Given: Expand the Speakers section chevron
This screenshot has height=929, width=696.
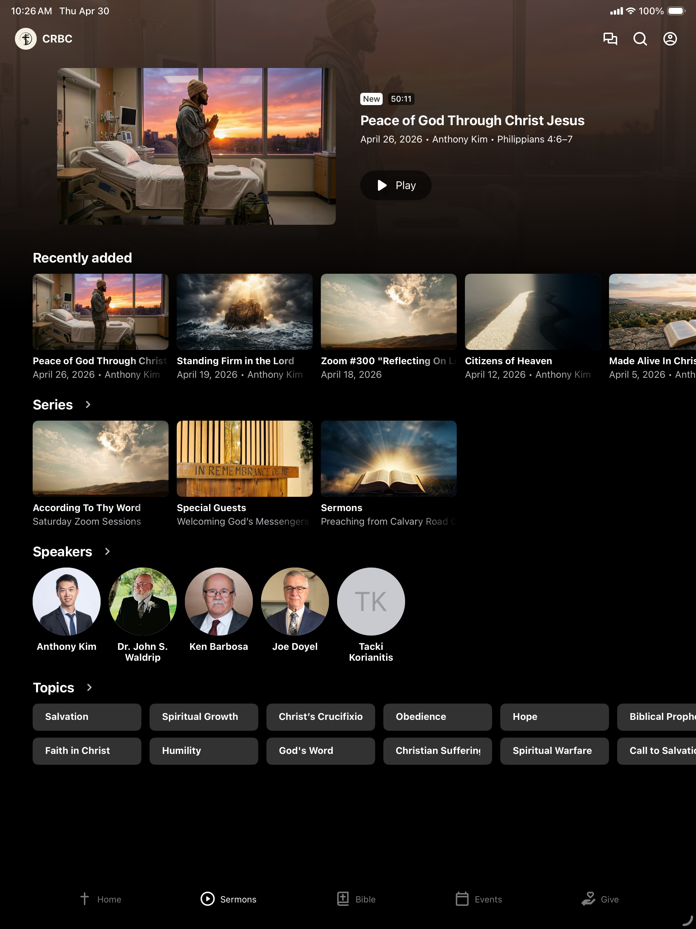Looking at the screenshot, I should click(x=107, y=552).
